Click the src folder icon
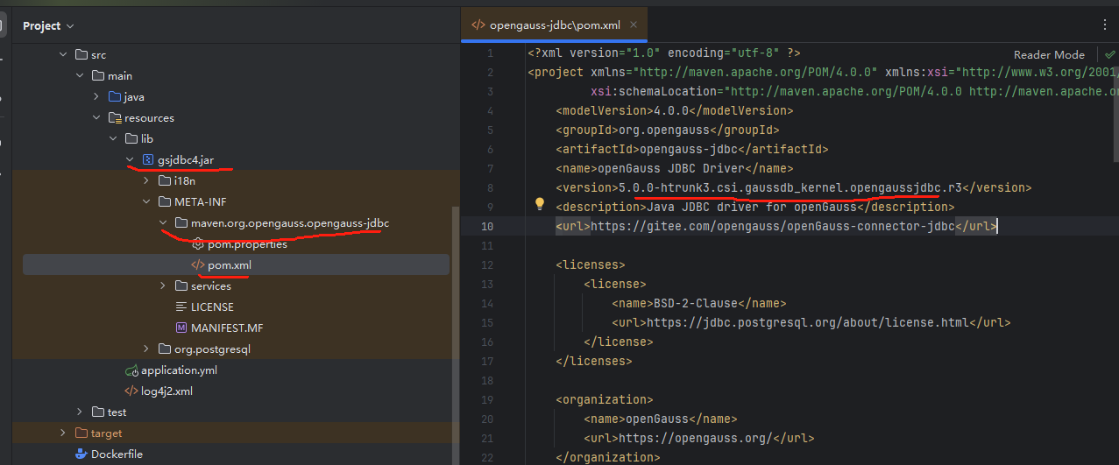Image resolution: width=1119 pixels, height=465 pixels. tap(81, 54)
